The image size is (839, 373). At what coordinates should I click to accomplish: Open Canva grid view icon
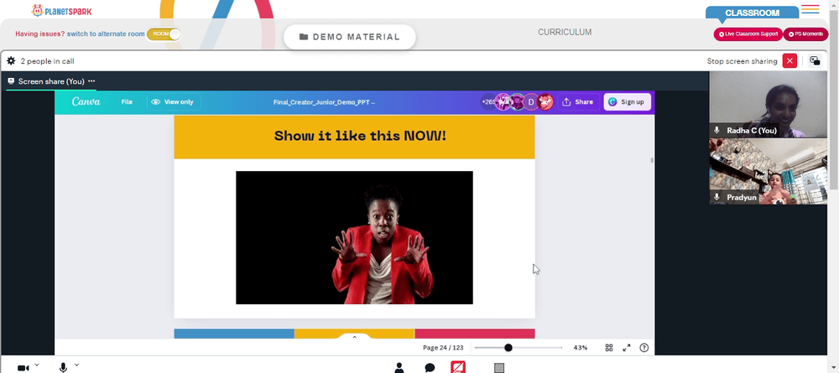(x=609, y=347)
